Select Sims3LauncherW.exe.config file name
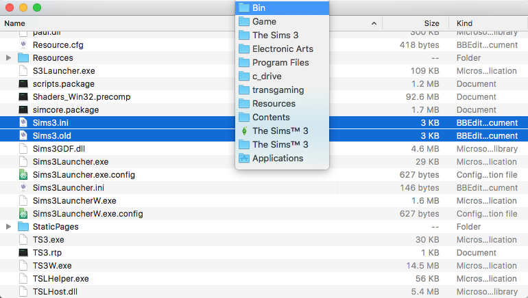 click(x=88, y=214)
